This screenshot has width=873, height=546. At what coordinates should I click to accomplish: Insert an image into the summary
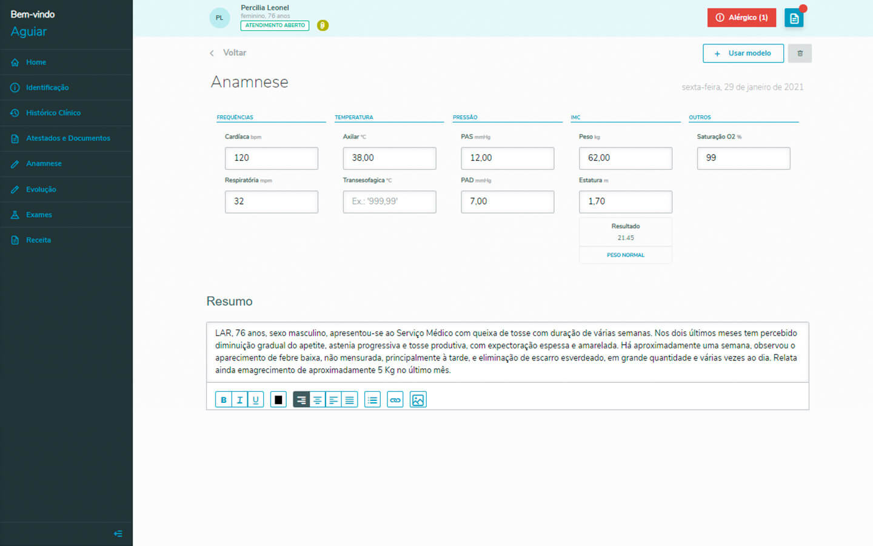[x=418, y=400]
